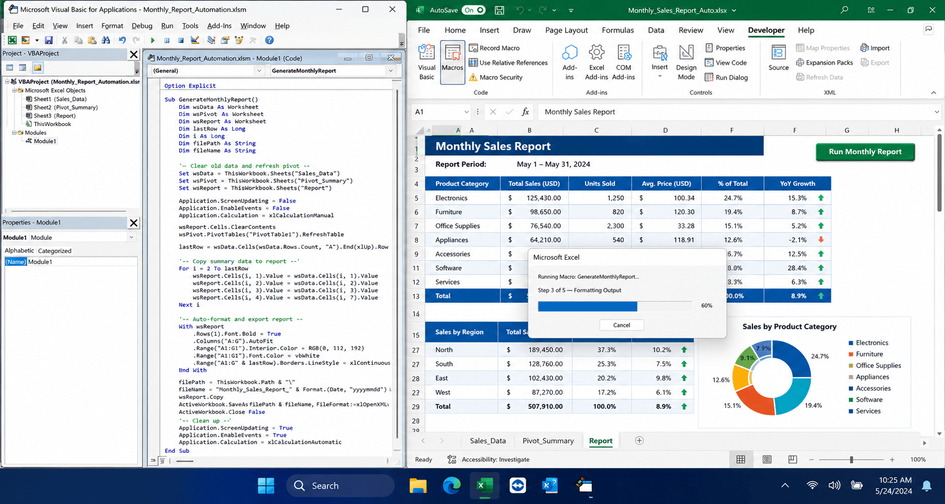Run the macro with green play icon
Screen dimensions: 945x504
(x=152, y=40)
